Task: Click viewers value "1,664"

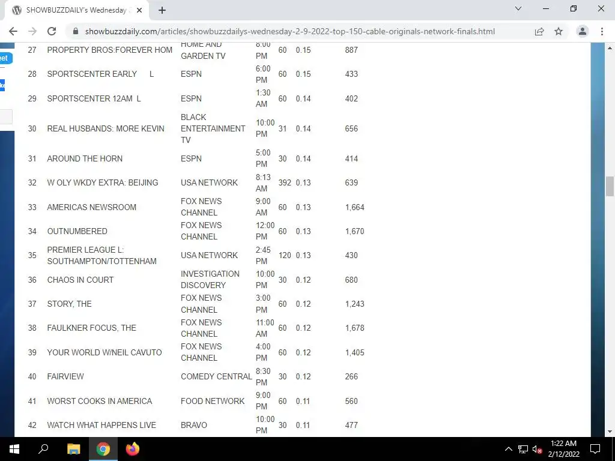Action: point(354,207)
